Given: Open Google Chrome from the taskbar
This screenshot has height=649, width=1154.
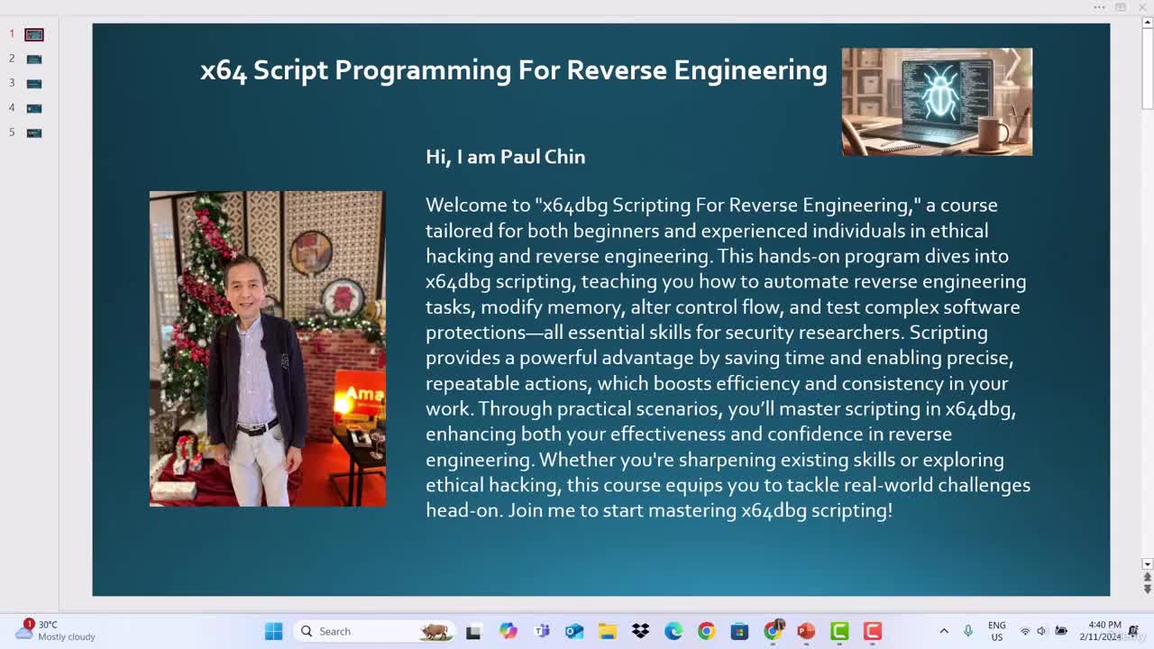Looking at the screenshot, I should [706, 631].
